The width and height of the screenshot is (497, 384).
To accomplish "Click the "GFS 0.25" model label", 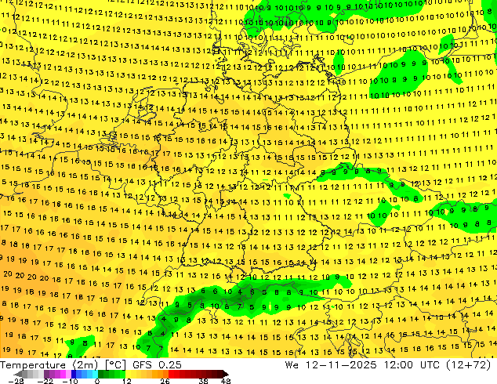I will (x=157, y=365).
